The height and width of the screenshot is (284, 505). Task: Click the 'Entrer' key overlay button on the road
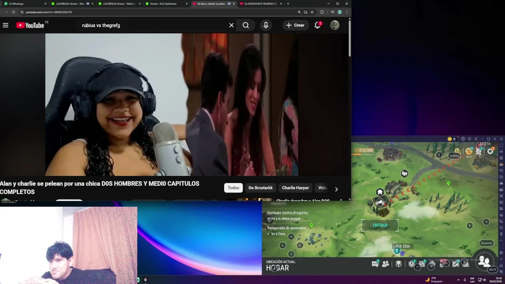tap(454, 156)
